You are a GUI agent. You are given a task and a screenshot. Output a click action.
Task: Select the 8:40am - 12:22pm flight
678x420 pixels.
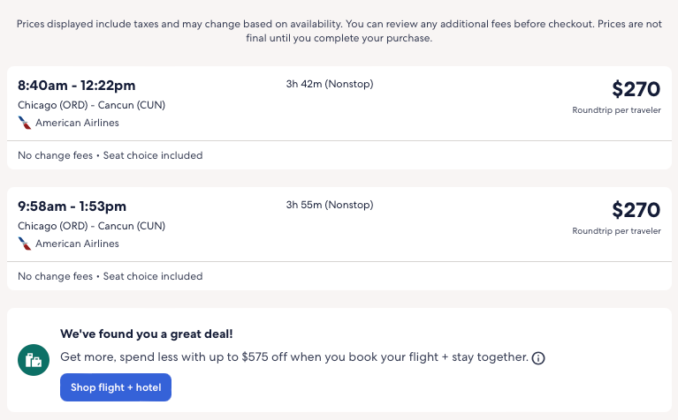pyautogui.click(x=76, y=86)
